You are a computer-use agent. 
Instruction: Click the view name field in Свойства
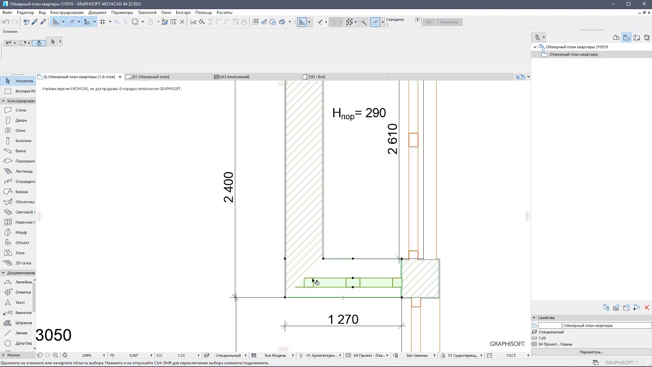pos(607,326)
